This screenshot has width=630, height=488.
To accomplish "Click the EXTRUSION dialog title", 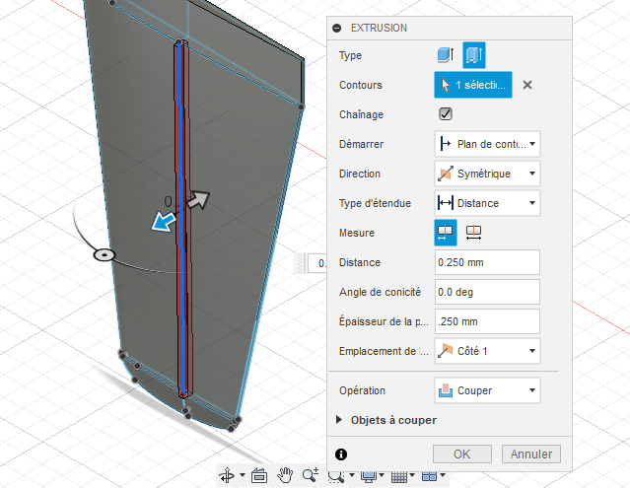I will pos(379,28).
